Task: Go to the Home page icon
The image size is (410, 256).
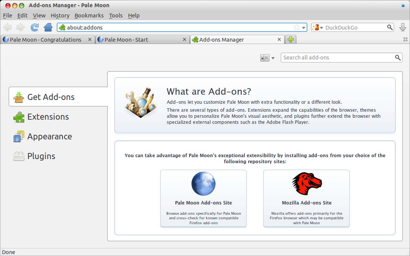Action: tap(48, 27)
